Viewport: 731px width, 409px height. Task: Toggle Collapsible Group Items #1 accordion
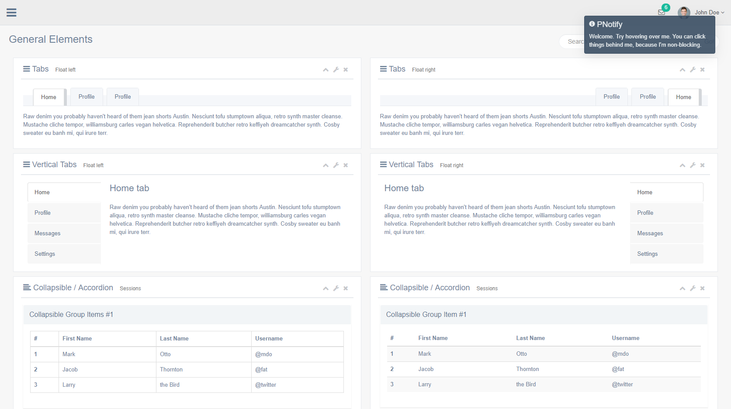187,314
